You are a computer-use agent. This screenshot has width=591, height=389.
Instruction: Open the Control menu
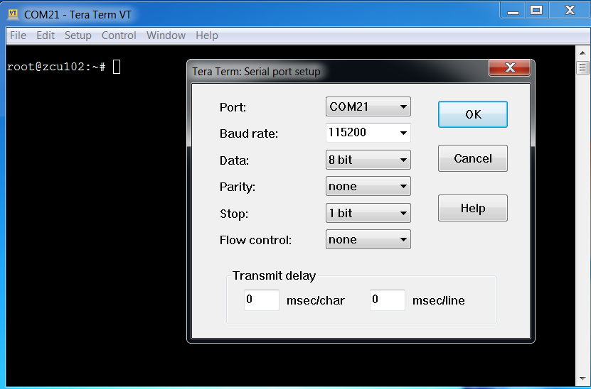click(x=119, y=35)
